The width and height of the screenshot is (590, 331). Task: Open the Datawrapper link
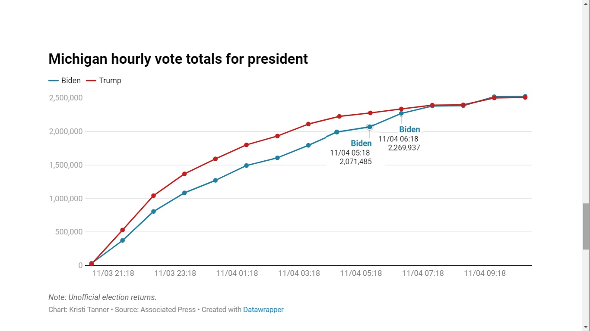[x=263, y=309]
